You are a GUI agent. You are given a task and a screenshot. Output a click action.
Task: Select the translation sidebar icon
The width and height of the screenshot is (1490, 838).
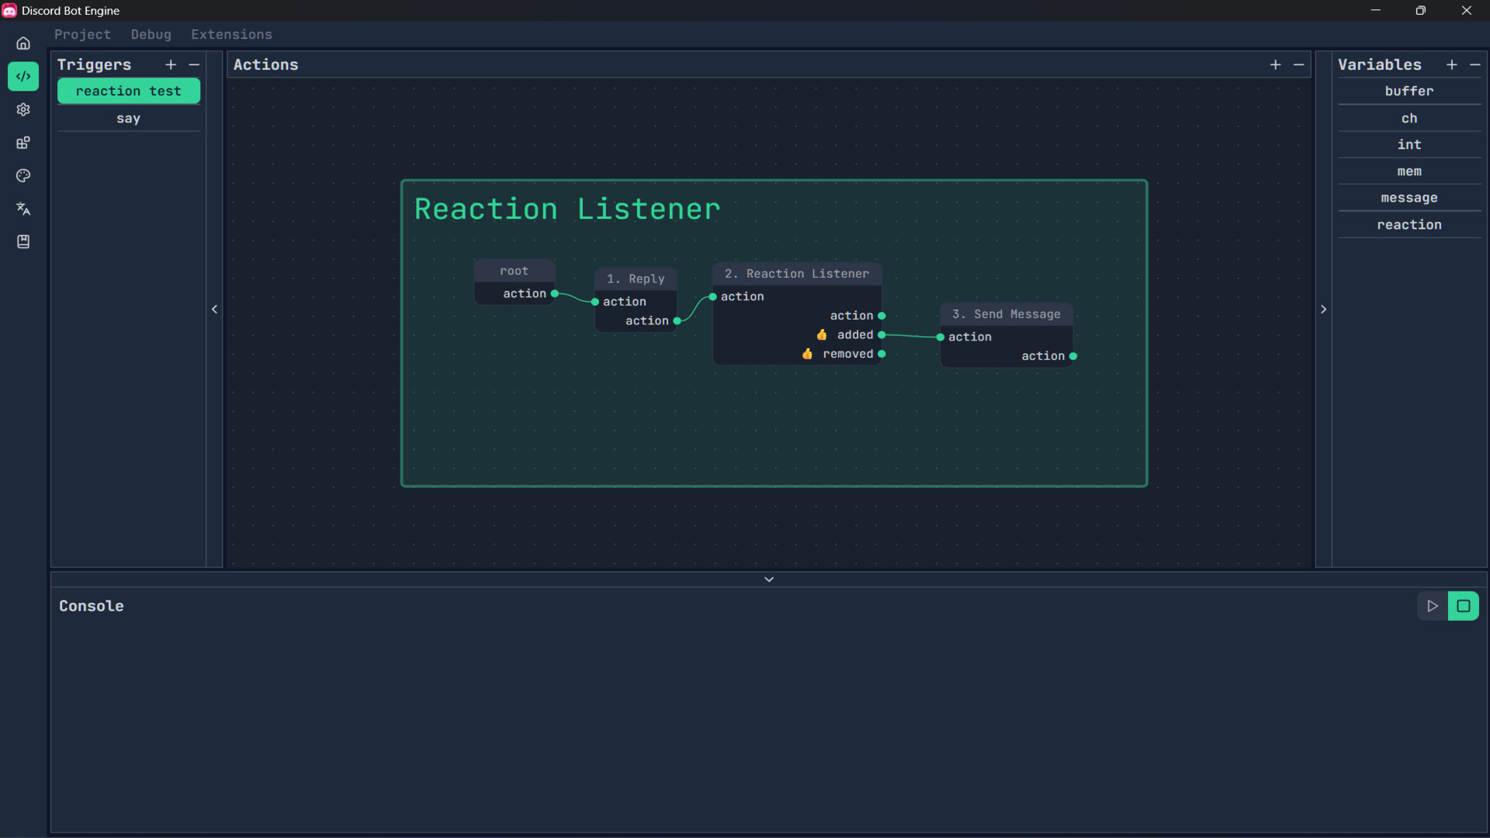point(23,209)
